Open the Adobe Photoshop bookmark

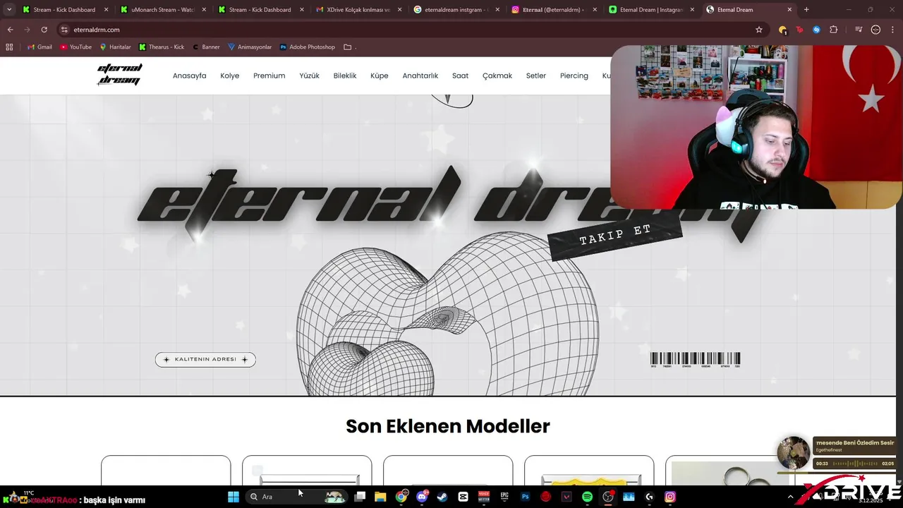[x=308, y=47]
